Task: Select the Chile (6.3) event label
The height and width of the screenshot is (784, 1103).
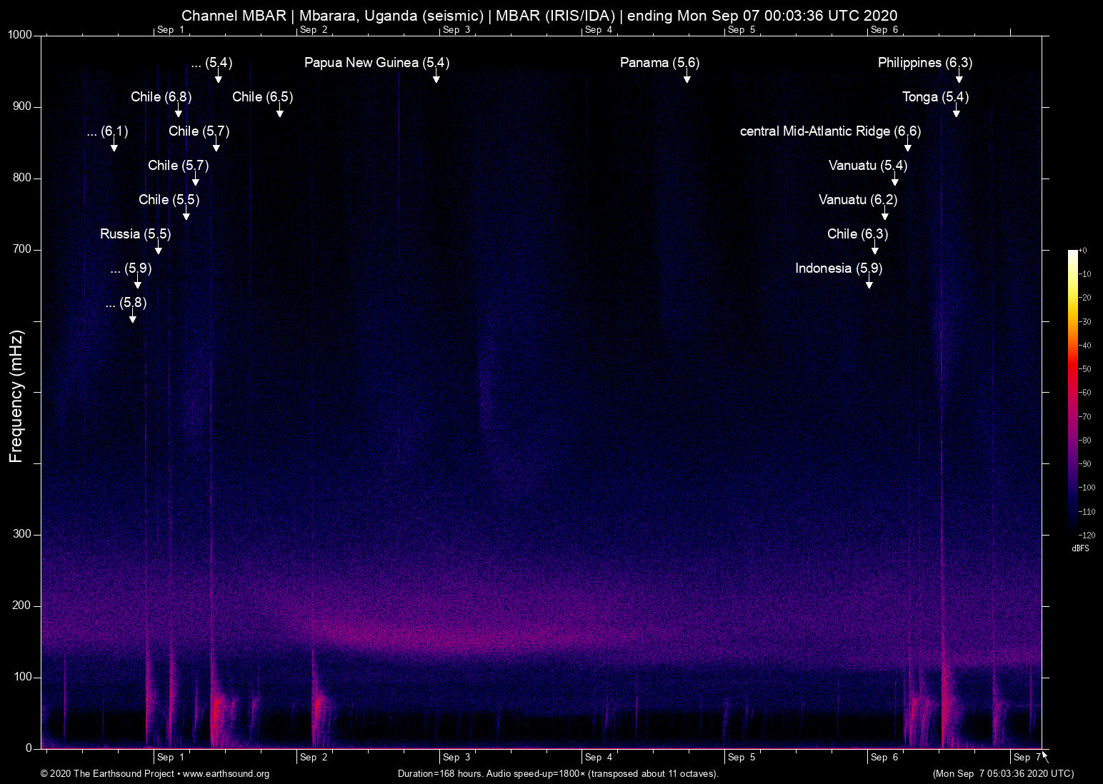Action: (857, 234)
